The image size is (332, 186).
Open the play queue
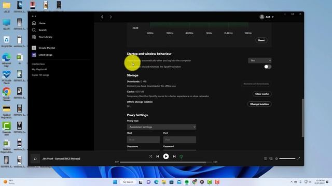265,159
